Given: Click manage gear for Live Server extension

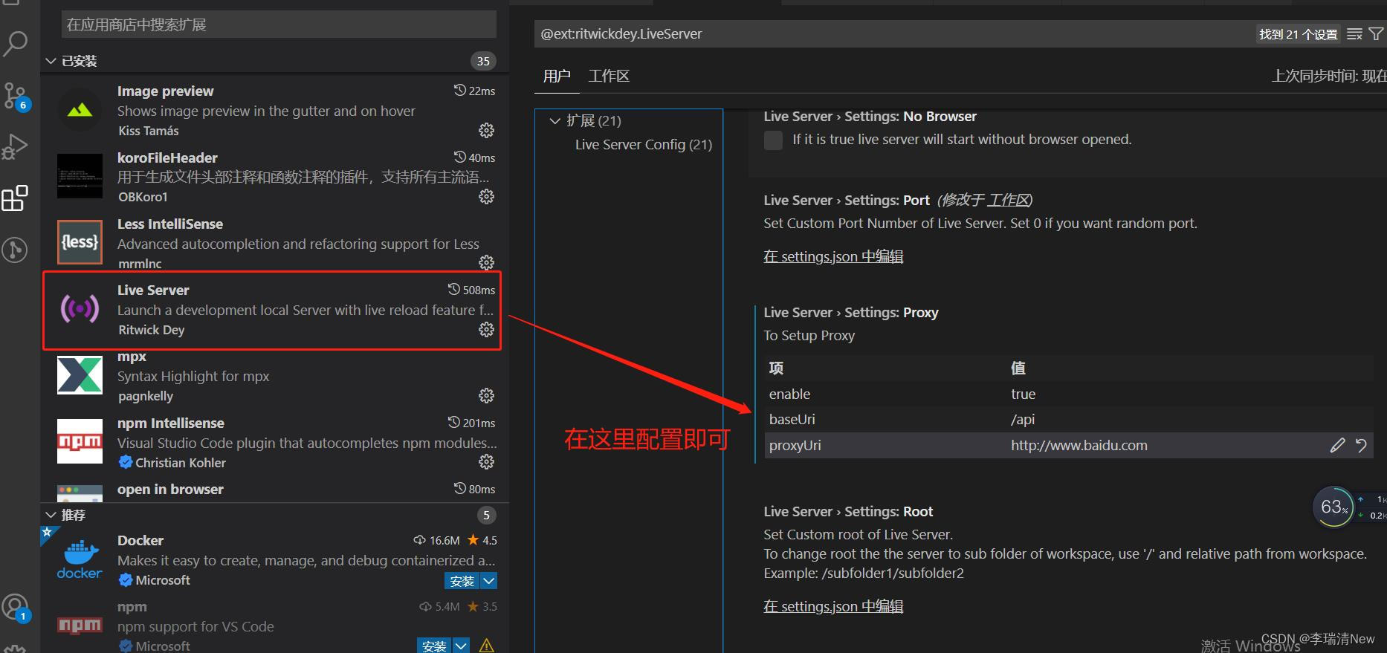Looking at the screenshot, I should pos(486,329).
